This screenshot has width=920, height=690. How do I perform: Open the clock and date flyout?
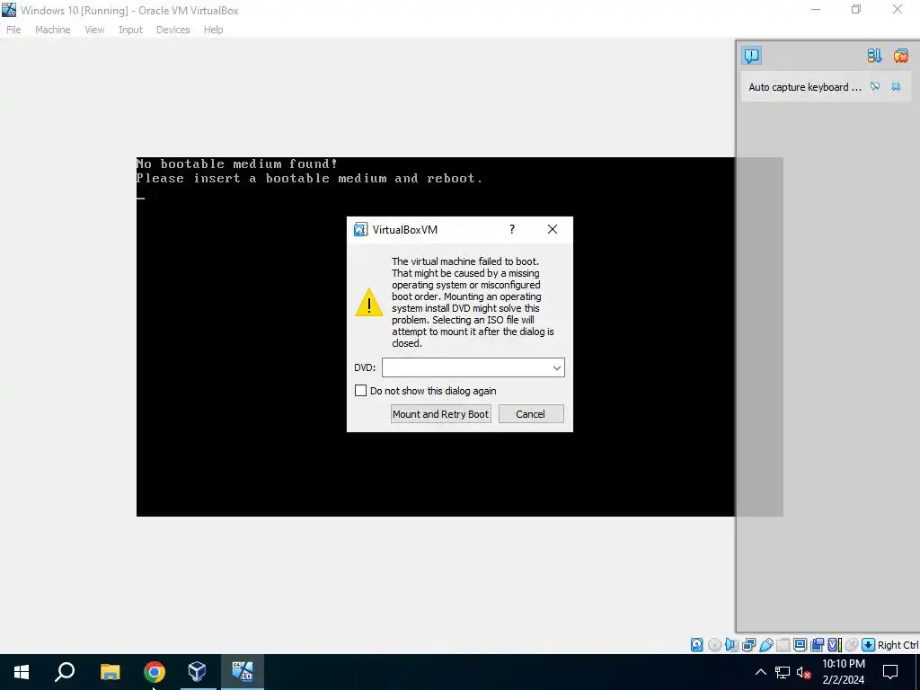843,672
